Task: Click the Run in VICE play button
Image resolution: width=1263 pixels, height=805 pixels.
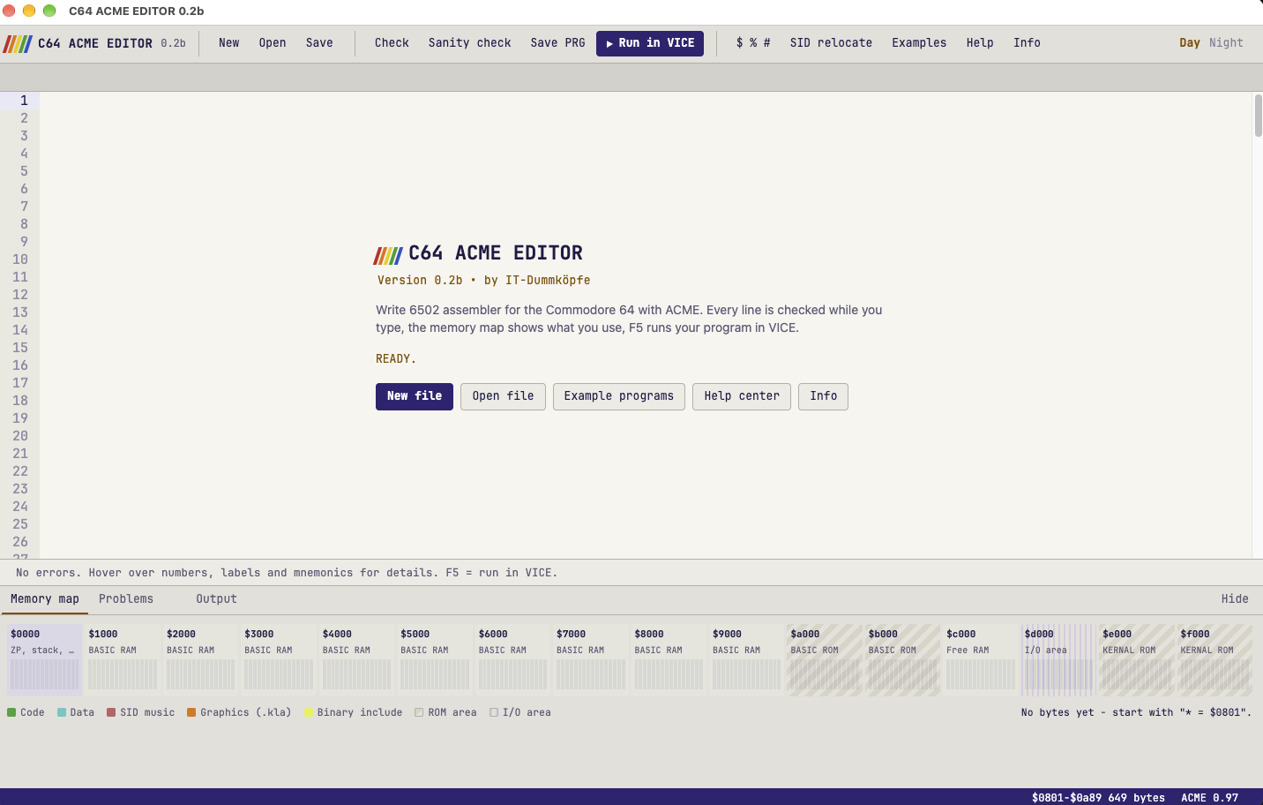Action: pos(650,43)
